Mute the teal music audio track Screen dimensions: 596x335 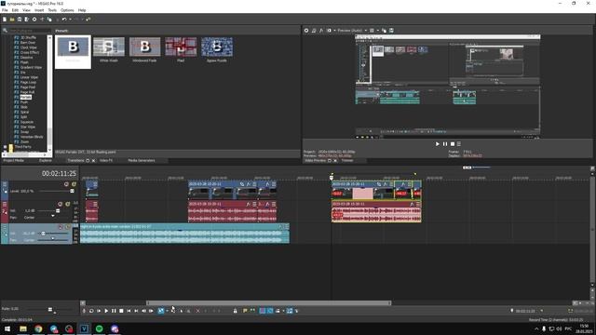click(x=61, y=227)
